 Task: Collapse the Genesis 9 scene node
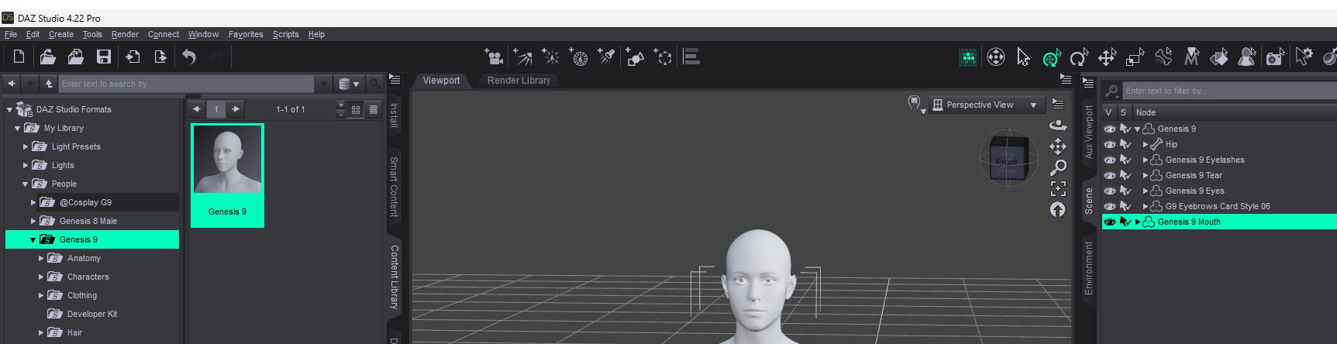[1137, 129]
